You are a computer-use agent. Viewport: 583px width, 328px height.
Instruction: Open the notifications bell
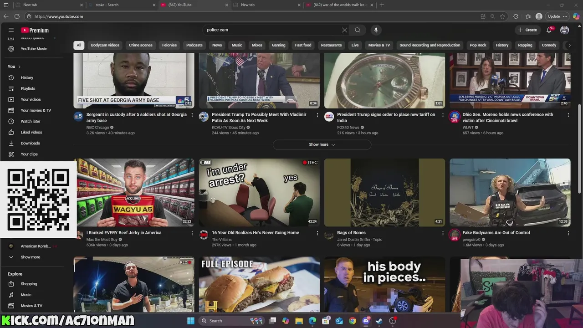(x=549, y=30)
